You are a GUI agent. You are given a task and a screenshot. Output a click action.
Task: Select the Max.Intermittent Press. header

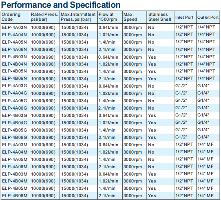78,17
